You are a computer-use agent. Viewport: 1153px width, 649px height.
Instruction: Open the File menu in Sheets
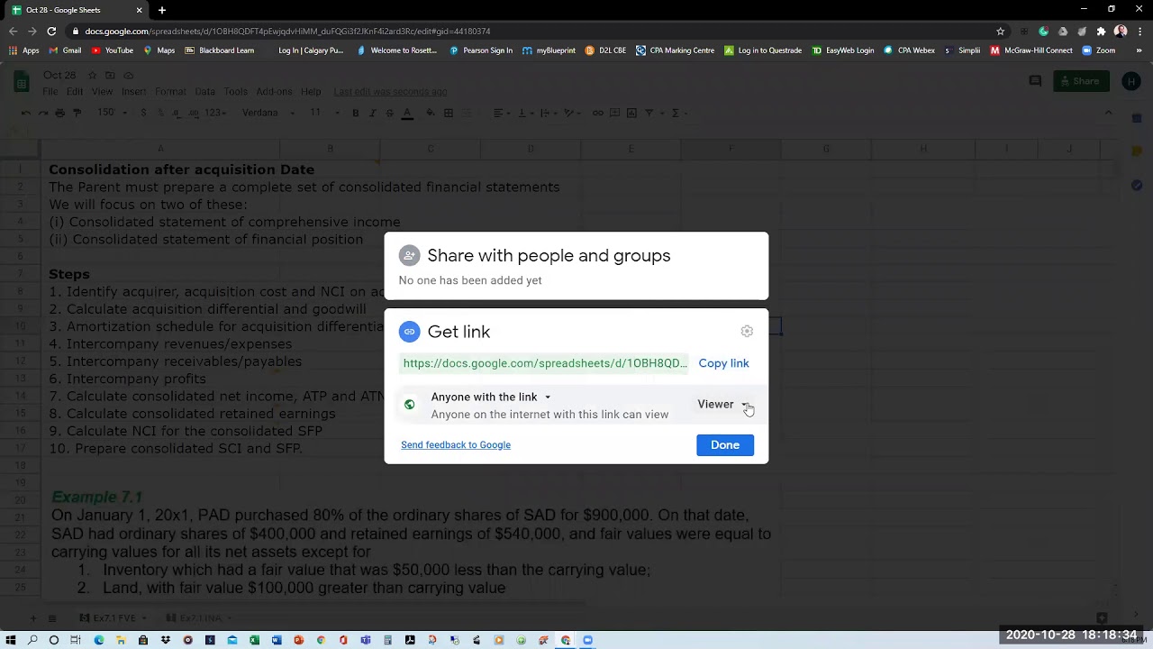[x=50, y=92]
